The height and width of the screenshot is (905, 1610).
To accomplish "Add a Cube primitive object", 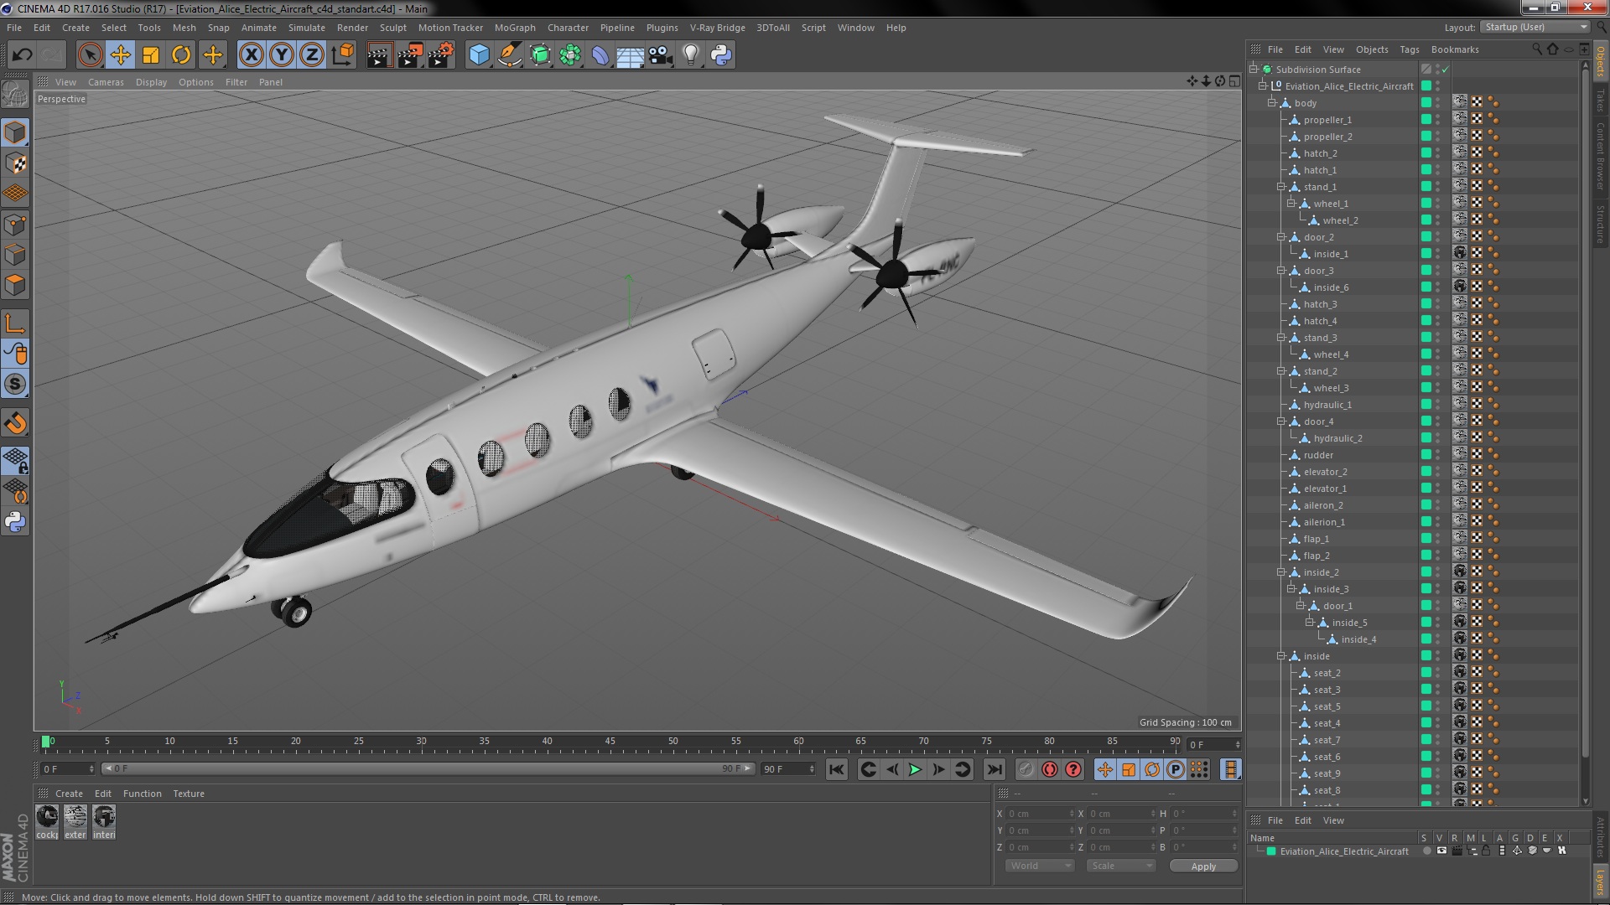I will 480,55.
